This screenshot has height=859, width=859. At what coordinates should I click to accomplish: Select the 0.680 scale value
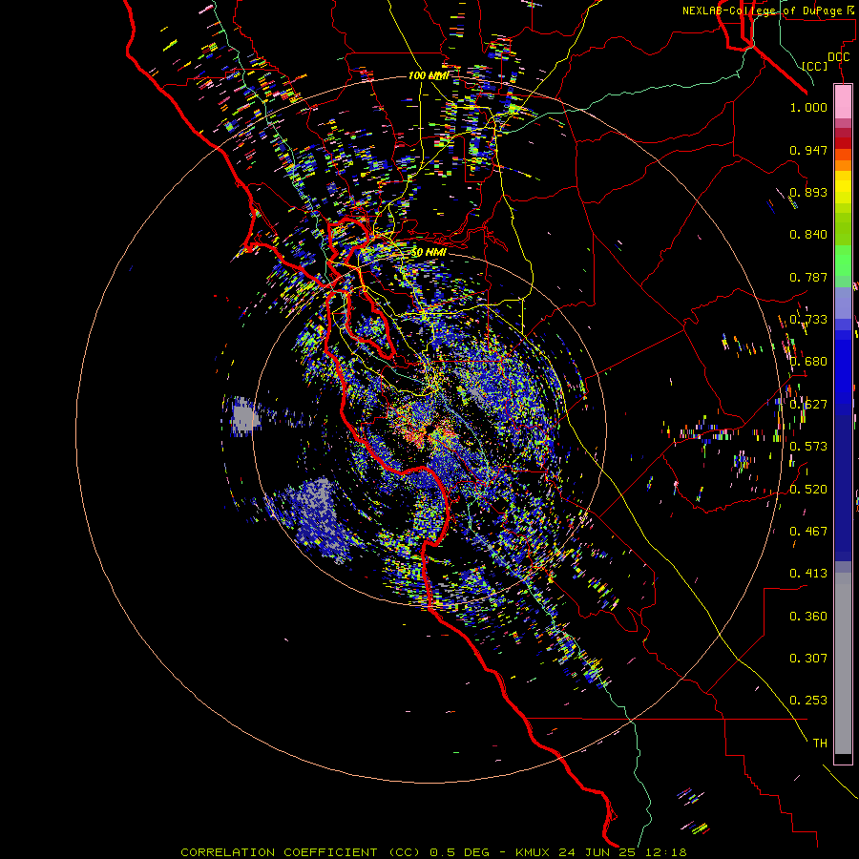click(808, 362)
